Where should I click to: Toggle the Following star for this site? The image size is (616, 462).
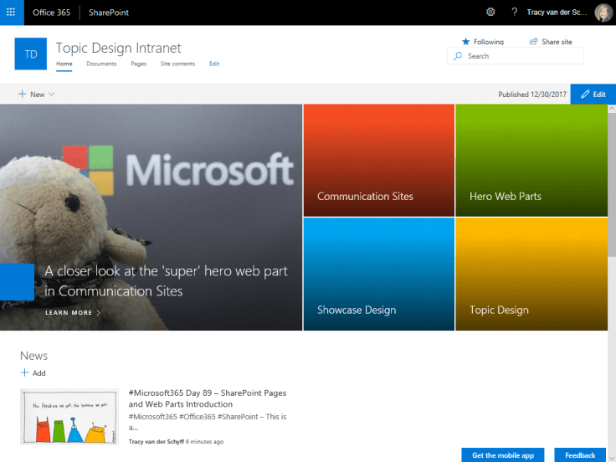pyautogui.click(x=466, y=42)
